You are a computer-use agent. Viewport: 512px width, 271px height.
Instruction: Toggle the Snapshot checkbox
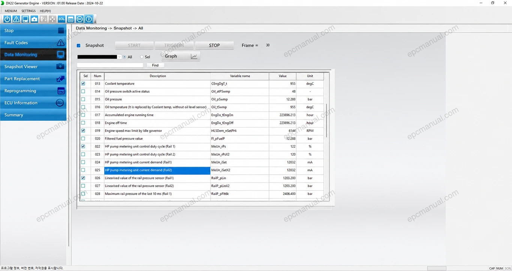click(x=79, y=46)
